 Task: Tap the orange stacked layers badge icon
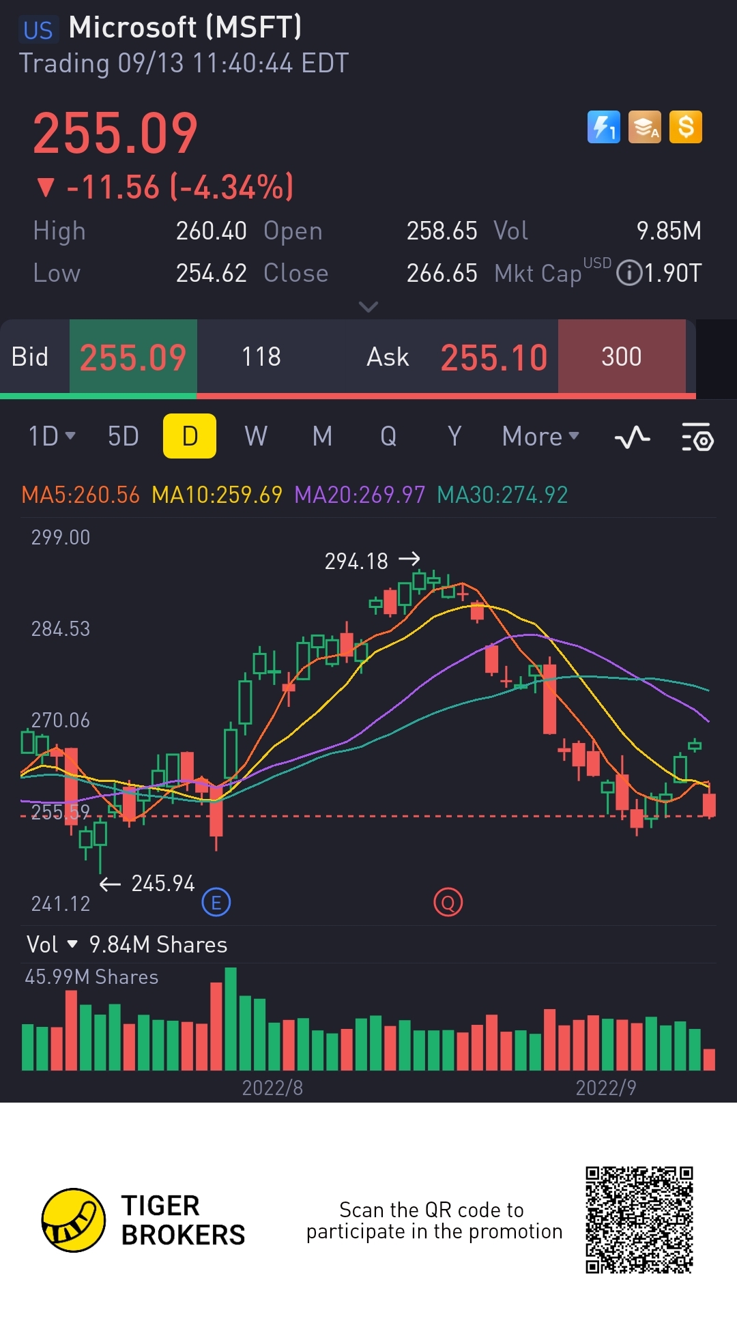pos(645,127)
